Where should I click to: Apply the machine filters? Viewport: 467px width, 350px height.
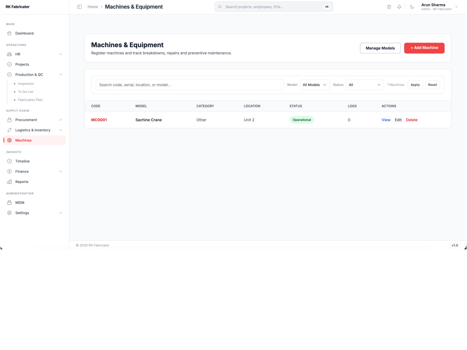[415, 85]
